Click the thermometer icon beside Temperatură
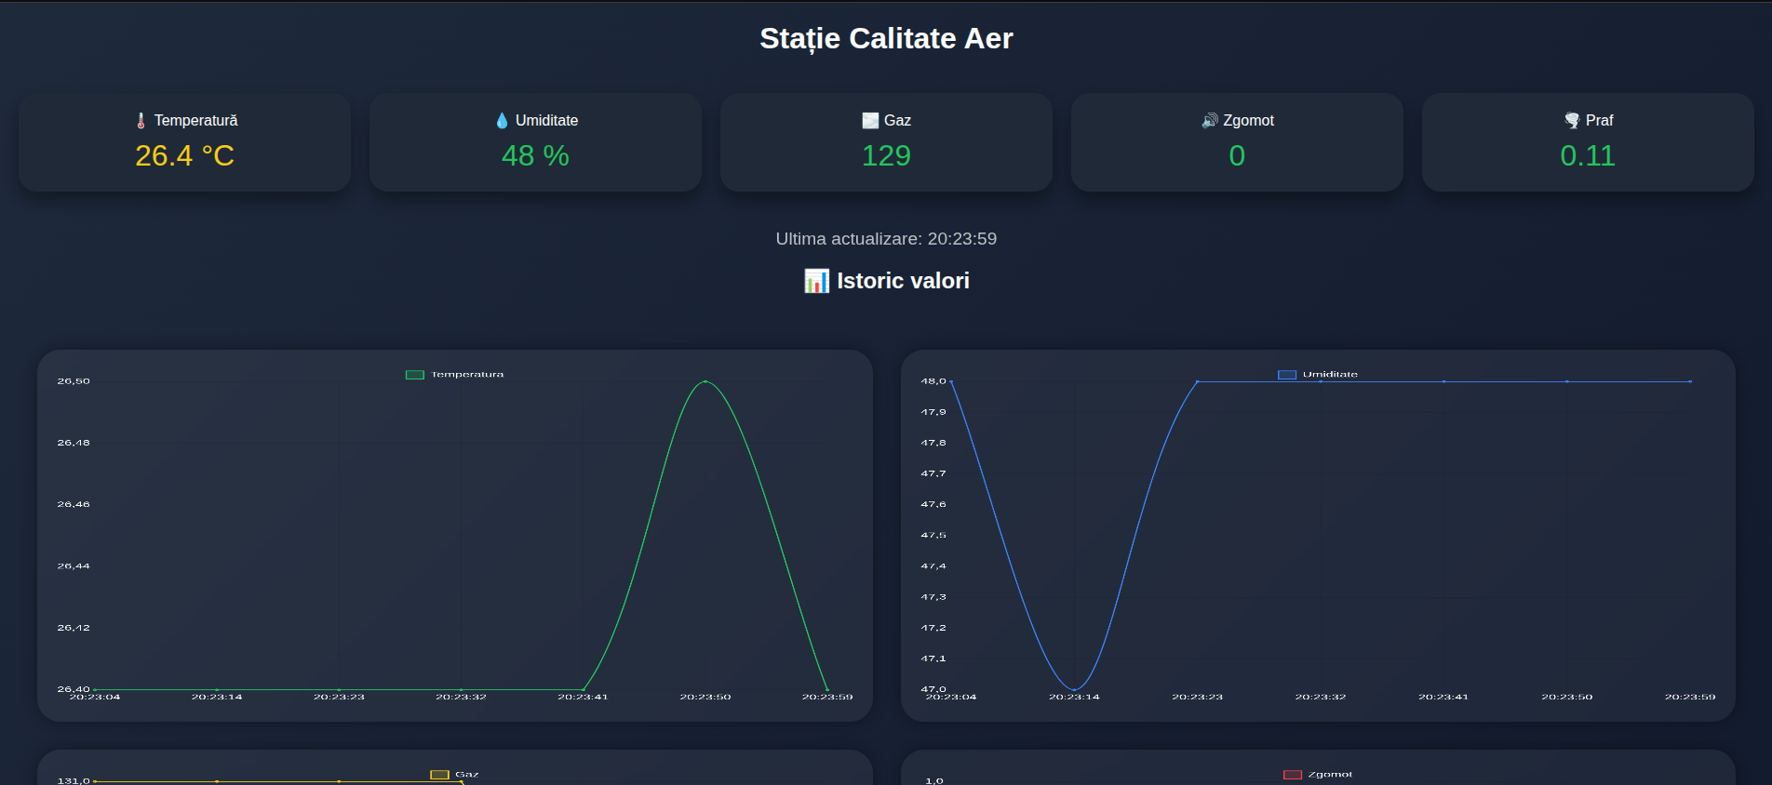This screenshot has height=785, width=1772. pos(141,121)
